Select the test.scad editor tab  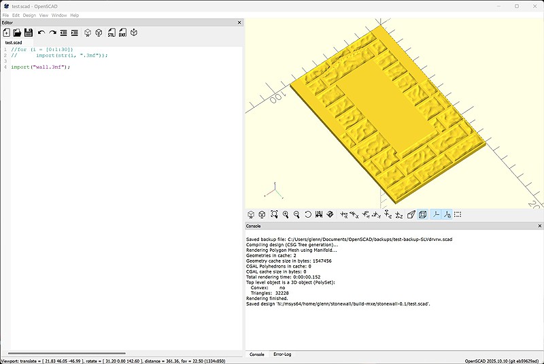click(x=14, y=42)
